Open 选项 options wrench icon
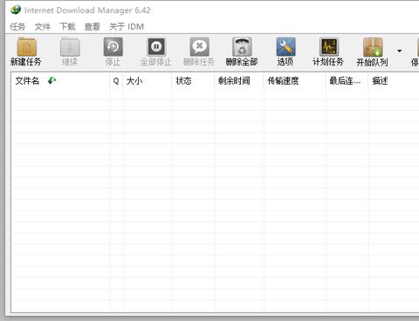Image resolution: width=419 pixels, height=321 pixels. pyautogui.click(x=285, y=47)
